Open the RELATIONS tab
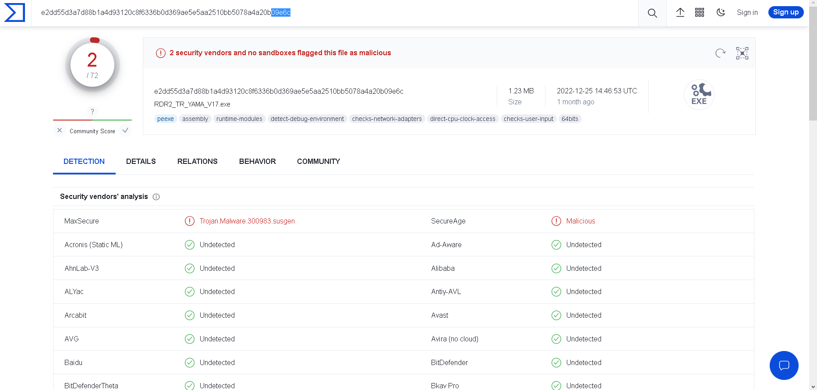The image size is (817, 390). pyautogui.click(x=198, y=161)
